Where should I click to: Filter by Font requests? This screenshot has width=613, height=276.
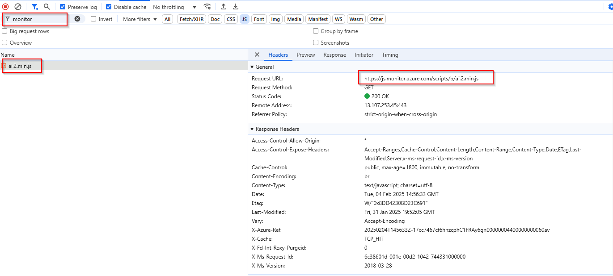[x=259, y=19]
